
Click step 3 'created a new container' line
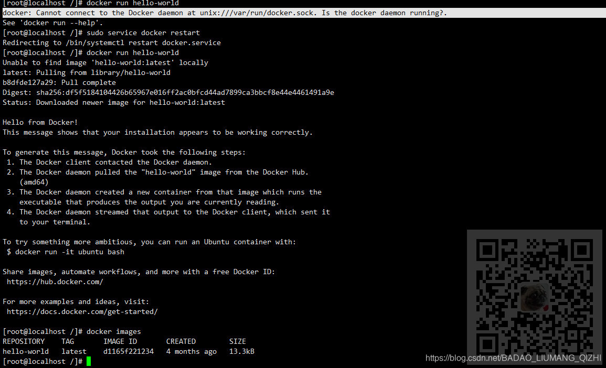[164, 192]
